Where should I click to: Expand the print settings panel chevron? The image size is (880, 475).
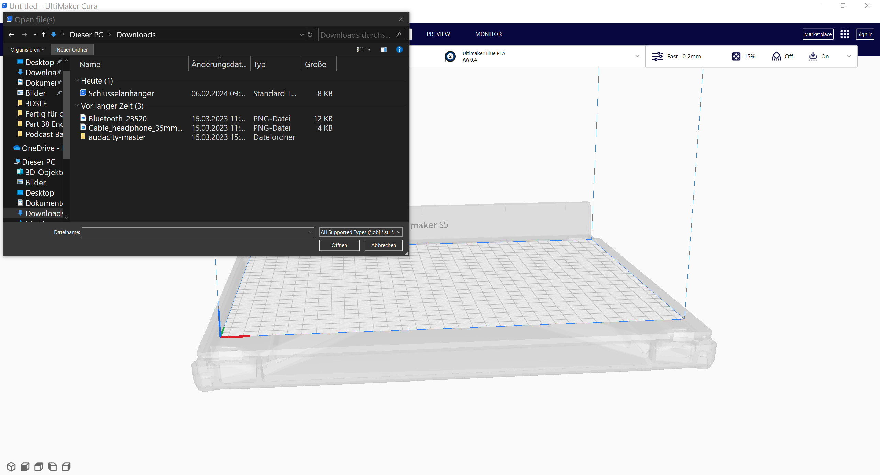849,56
